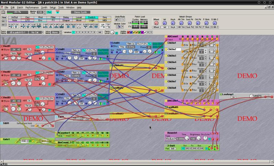The height and width of the screenshot is (166, 274).
Task: Collapse the OscB2 module triangle
Action: coord(2,72)
